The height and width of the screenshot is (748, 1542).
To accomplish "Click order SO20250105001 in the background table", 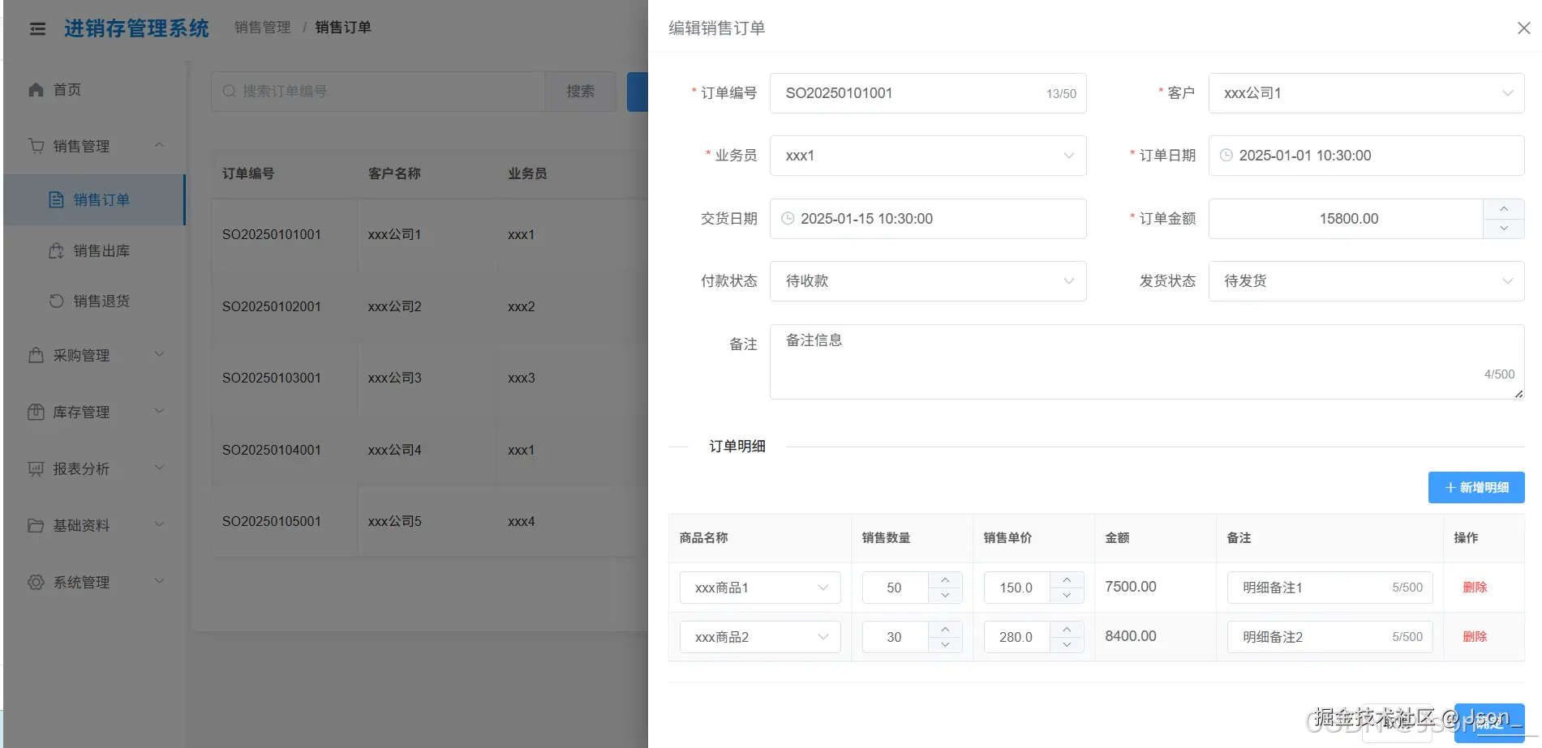I will point(272,522).
